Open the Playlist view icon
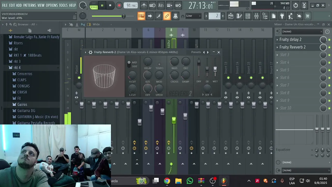 [231, 16]
